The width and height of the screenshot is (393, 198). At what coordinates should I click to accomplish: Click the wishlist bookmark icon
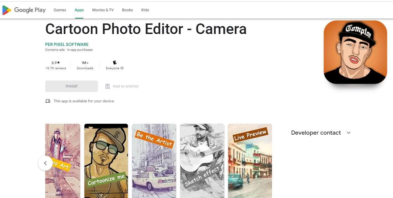[107, 86]
